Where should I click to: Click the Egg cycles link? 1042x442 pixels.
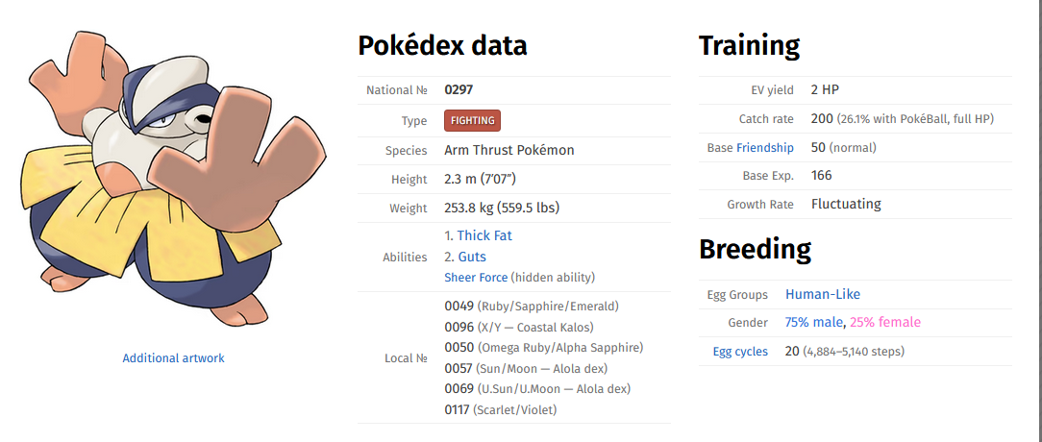point(740,352)
